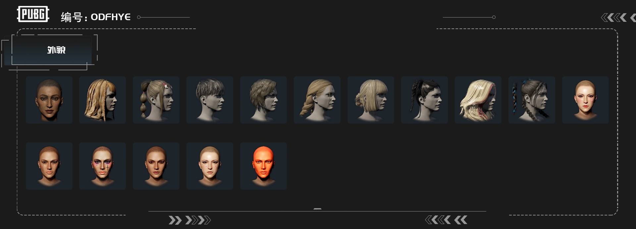Choose the blonde side-braid hairstyle
Image resolution: width=636 pixels, height=229 pixels.
317,100
